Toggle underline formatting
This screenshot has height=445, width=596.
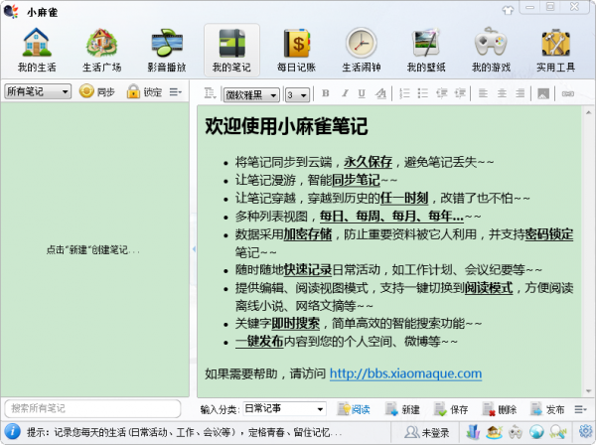click(362, 93)
